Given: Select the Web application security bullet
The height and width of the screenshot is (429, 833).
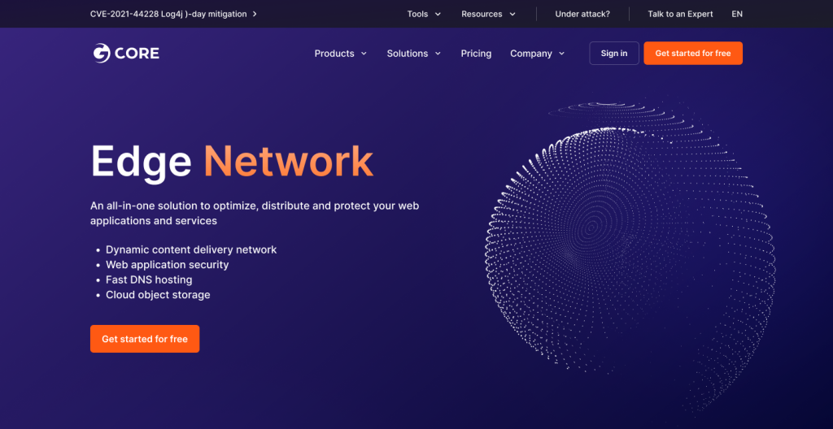Looking at the screenshot, I should pyautogui.click(x=167, y=264).
